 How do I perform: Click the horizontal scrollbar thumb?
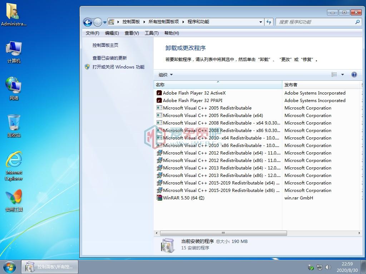[223, 233]
